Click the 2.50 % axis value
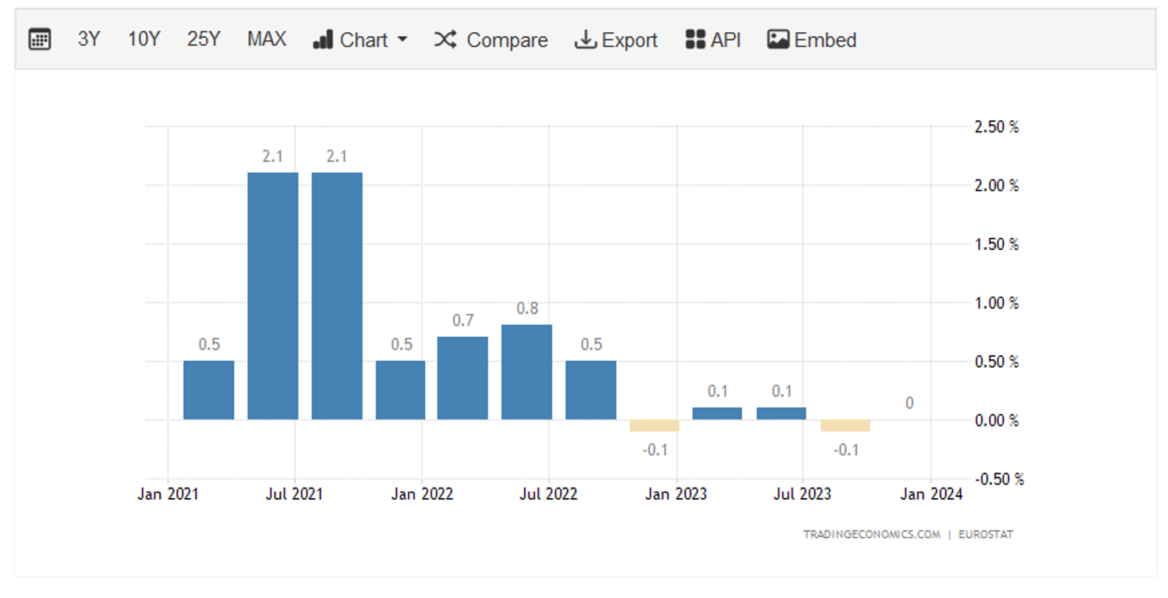 [996, 127]
